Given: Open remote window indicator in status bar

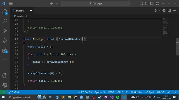Looking at the screenshot, I should coord(3,92).
